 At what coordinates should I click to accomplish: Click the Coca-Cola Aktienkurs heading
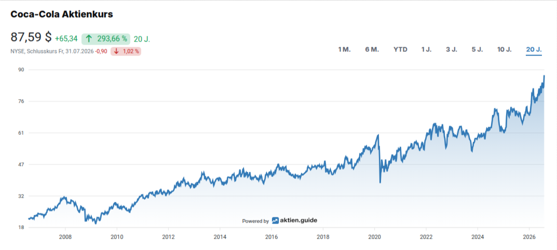point(62,14)
